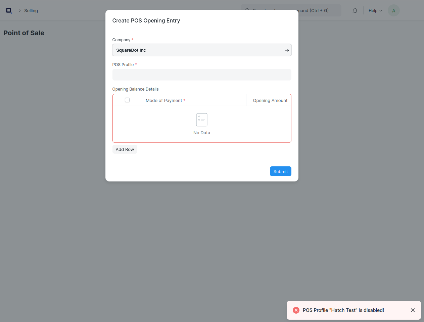Open the POS Profile selection dropdown
The image size is (424, 322).
(202, 74)
